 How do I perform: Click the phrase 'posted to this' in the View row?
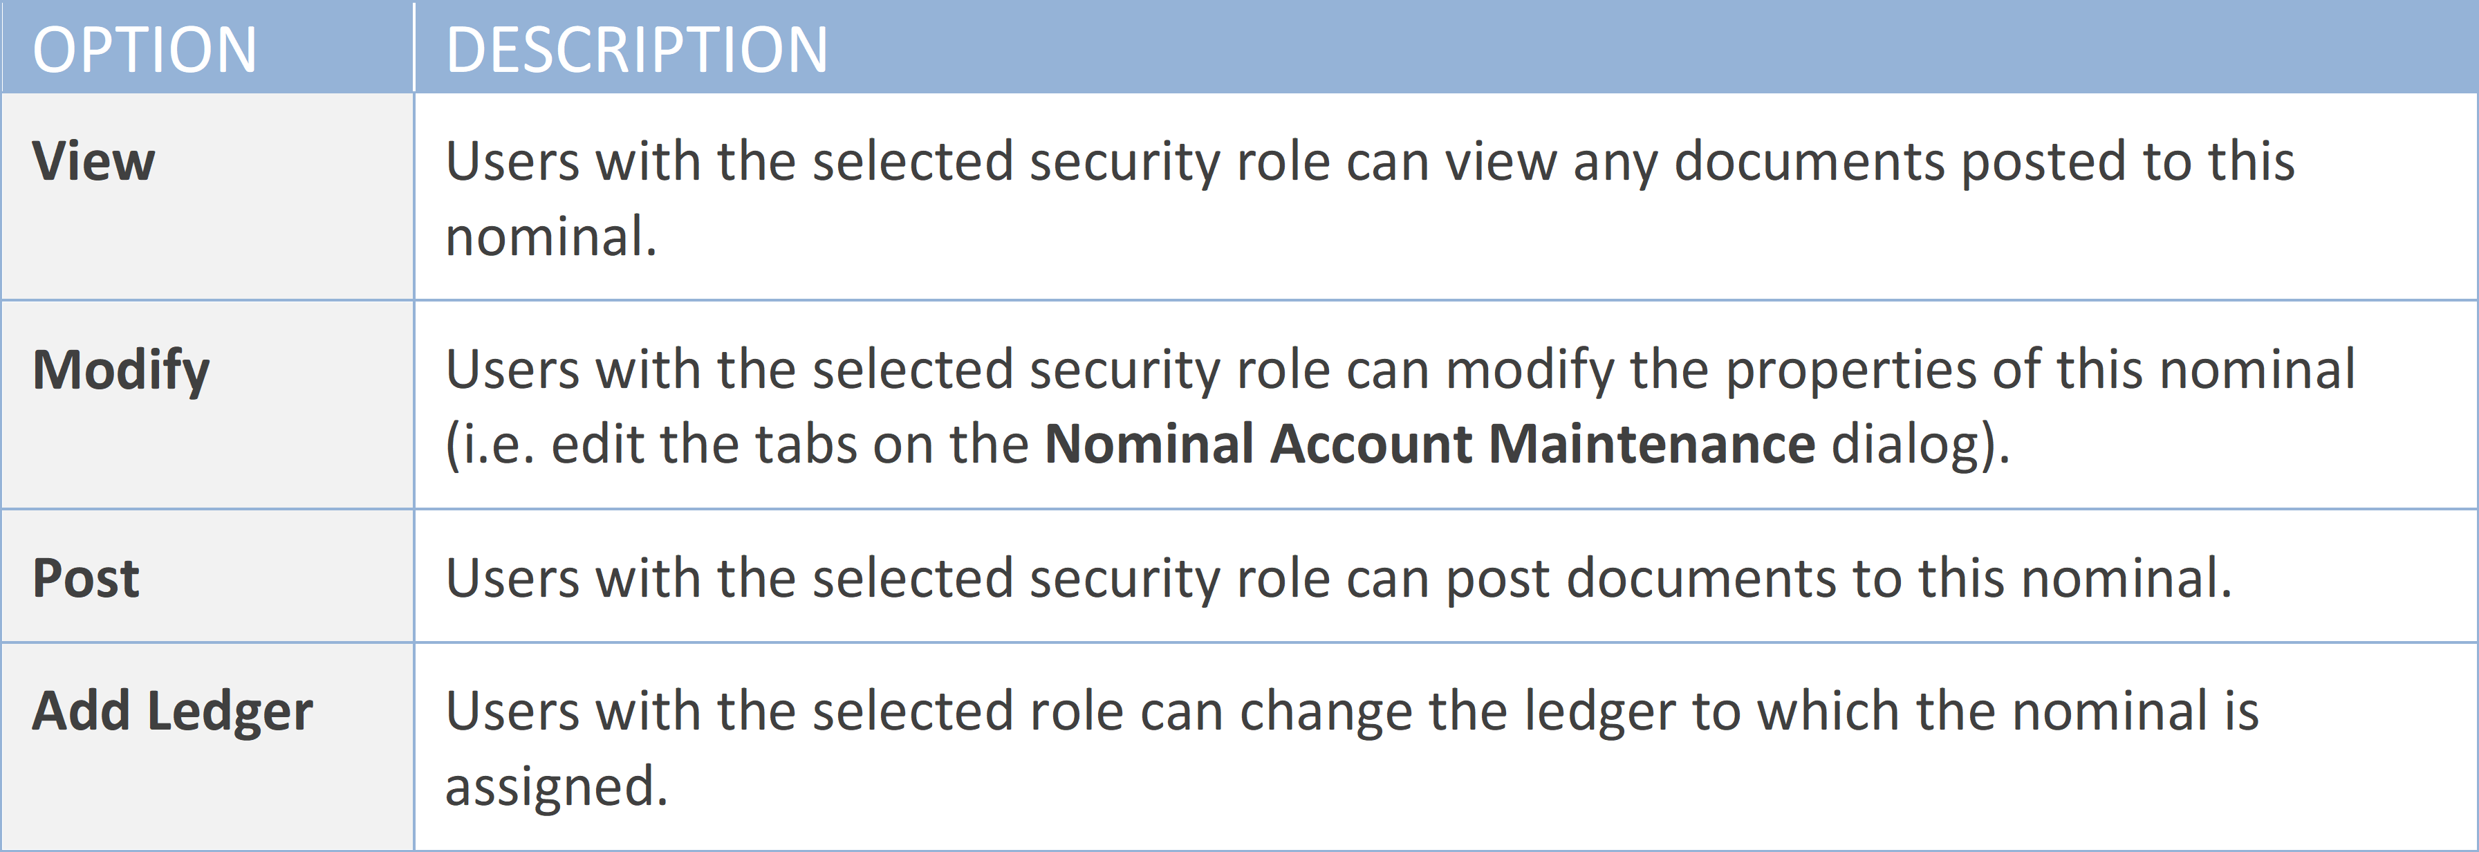pos(2127,160)
